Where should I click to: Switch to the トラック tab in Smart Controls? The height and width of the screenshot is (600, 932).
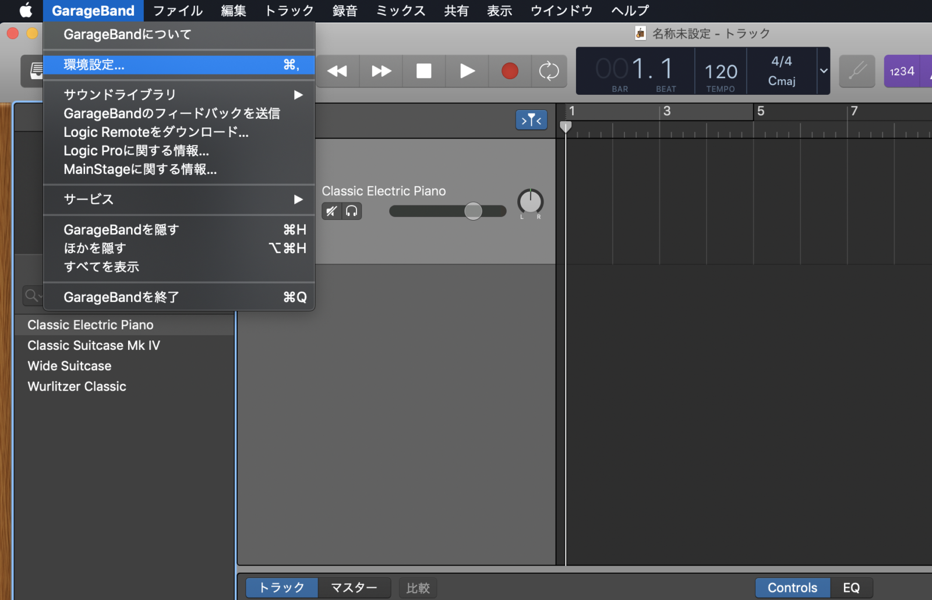click(282, 588)
